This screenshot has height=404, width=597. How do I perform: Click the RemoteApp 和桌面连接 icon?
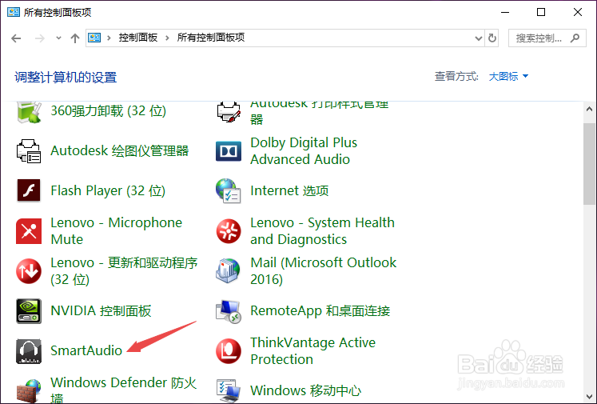pyautogui.click(x=229, y=311)
